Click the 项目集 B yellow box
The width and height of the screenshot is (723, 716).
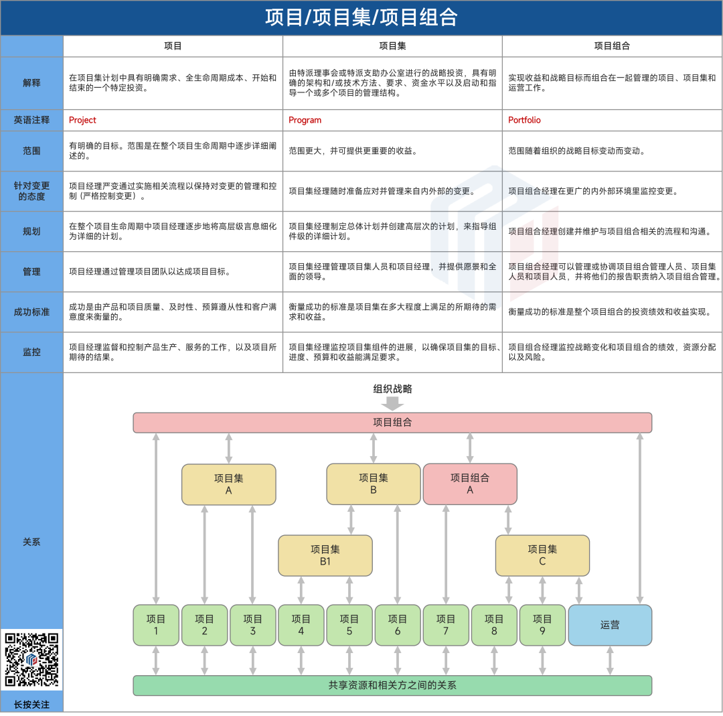373,484
